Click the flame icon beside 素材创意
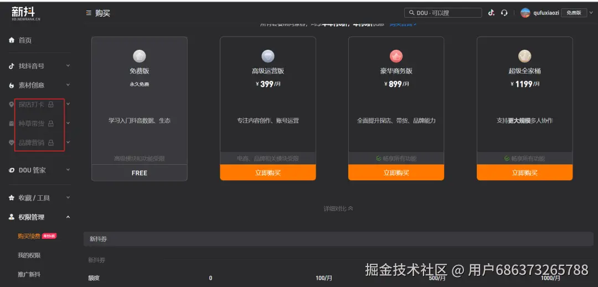Image resolution: width=598 pixels, height=287 pixels. [x=12, y=85]
